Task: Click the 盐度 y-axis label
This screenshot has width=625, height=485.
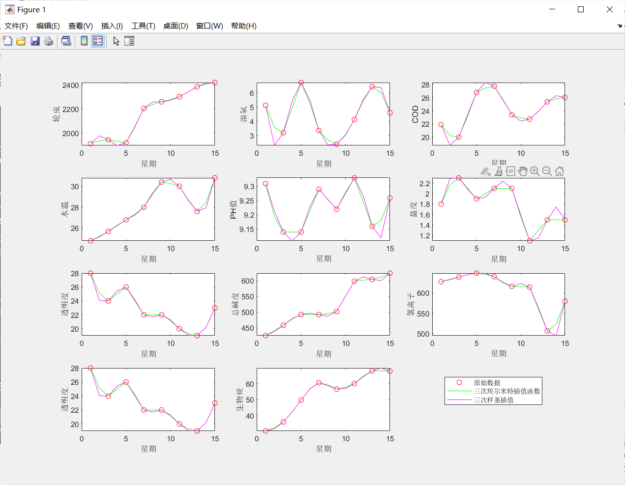Action: point(414,209)
